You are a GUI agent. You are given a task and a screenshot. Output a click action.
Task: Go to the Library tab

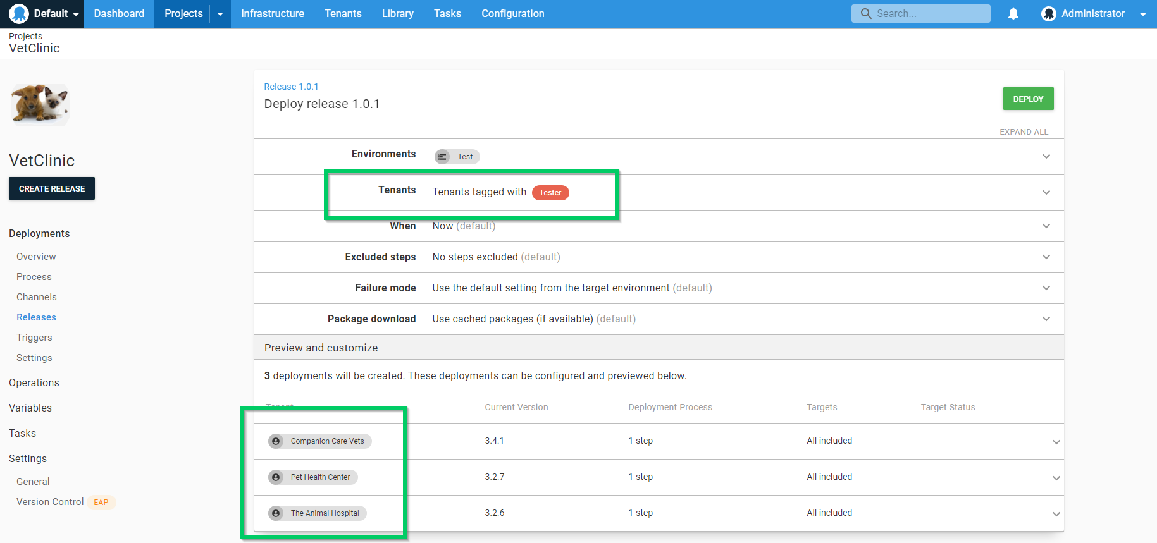point(397,14)
